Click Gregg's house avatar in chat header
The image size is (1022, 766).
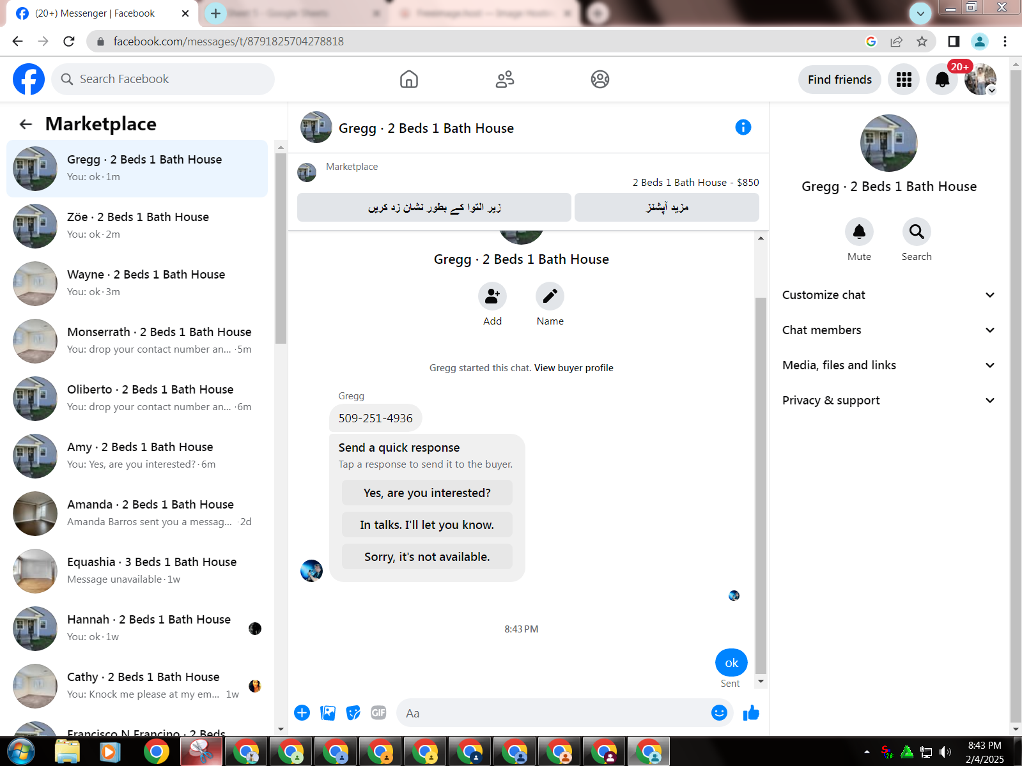click(316, 127)
